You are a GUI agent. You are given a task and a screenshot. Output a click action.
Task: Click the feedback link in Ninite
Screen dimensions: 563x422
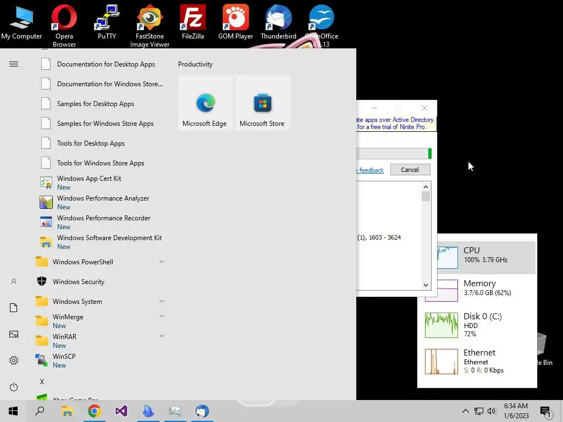(x=371, y=170)
